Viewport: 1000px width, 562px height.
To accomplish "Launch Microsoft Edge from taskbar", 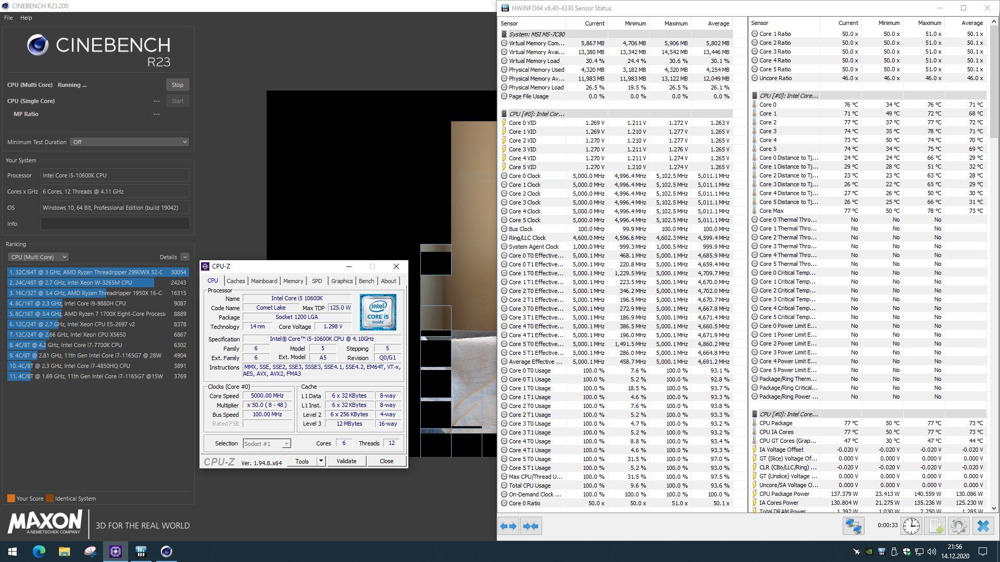I will pos(39,552).
